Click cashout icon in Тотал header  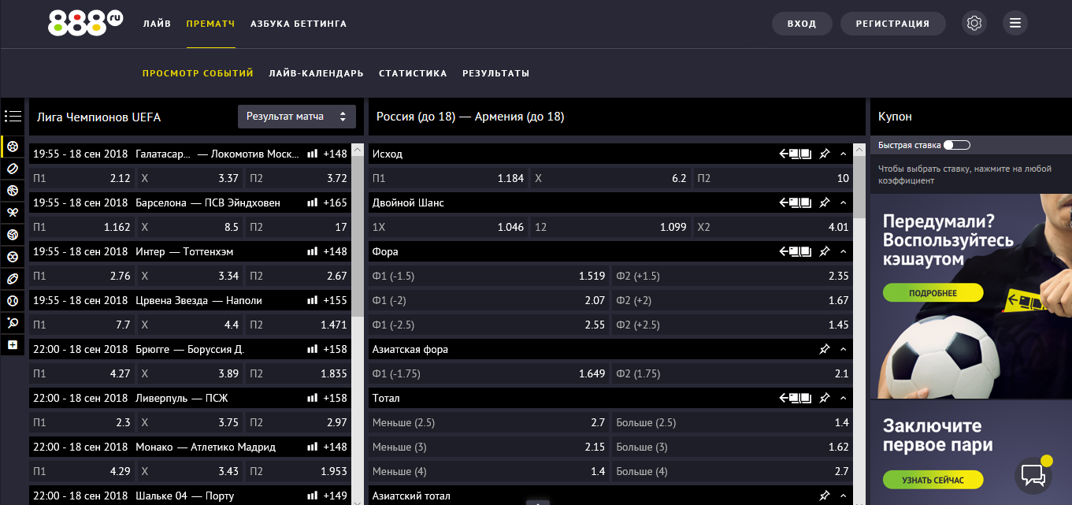796,399
